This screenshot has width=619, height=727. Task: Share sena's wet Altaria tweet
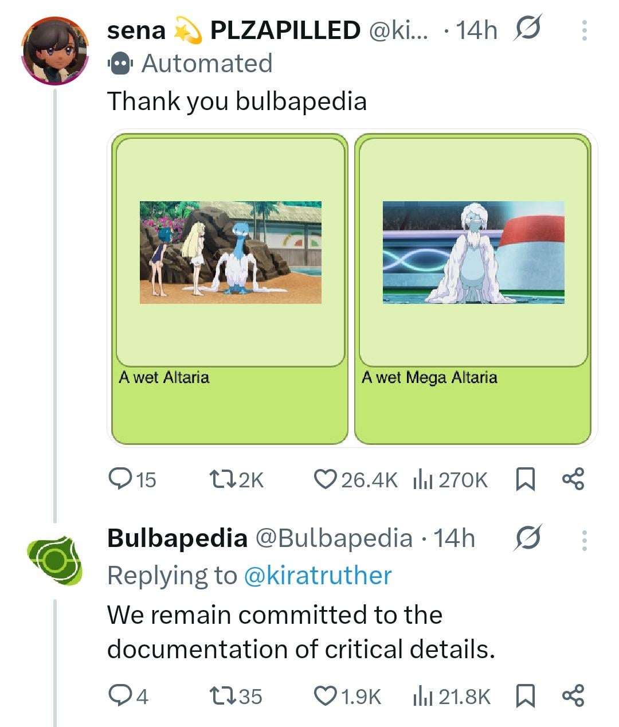point(573,479)
